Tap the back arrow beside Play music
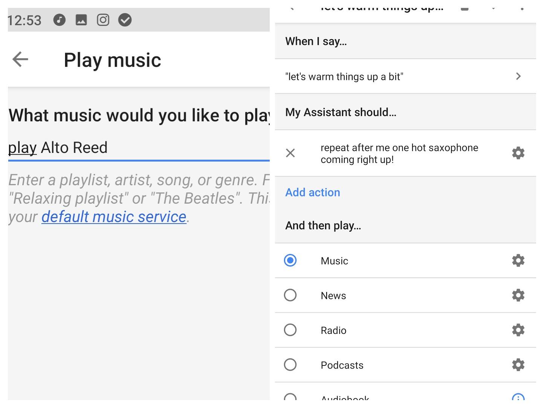 coord(20,59)
